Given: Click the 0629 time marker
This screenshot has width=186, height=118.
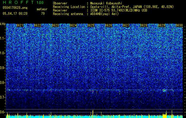Looking at the screenshot, I should click(161, 25).
